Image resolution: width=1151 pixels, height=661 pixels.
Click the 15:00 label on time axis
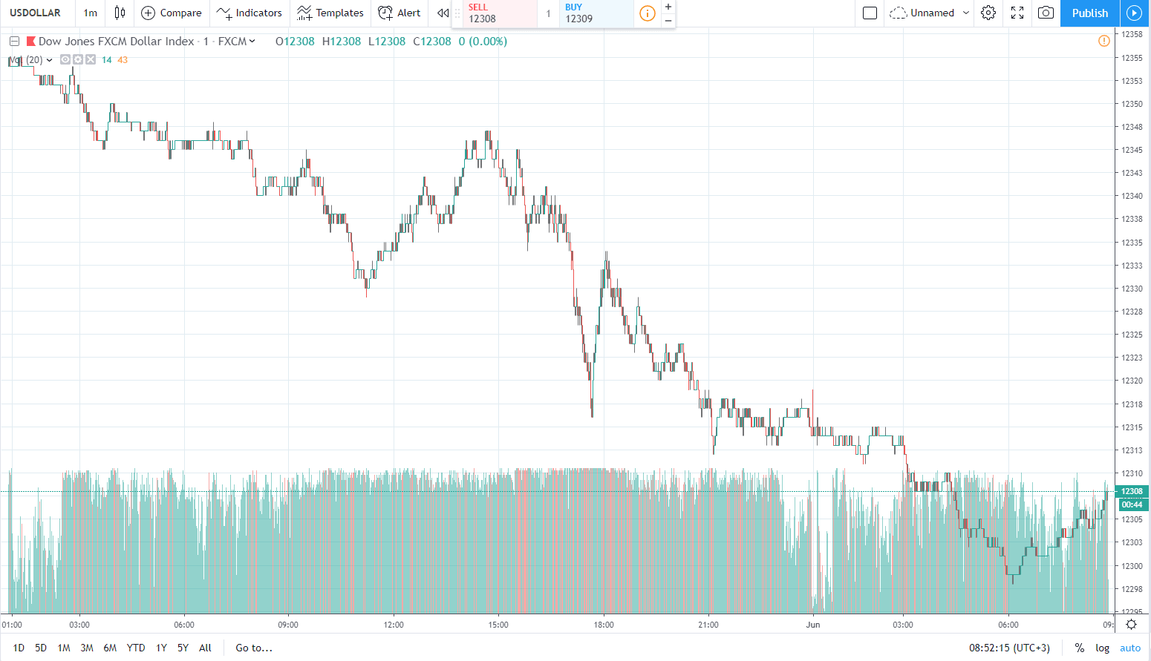click(498, 625)
